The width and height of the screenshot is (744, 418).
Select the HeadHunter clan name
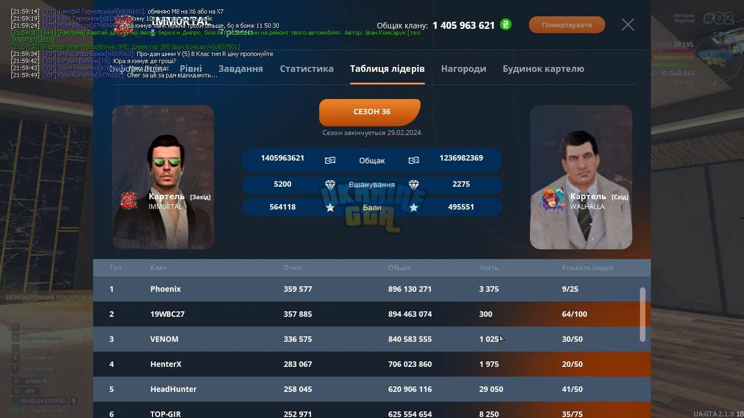pyautogui.click(x=174, y=389)
